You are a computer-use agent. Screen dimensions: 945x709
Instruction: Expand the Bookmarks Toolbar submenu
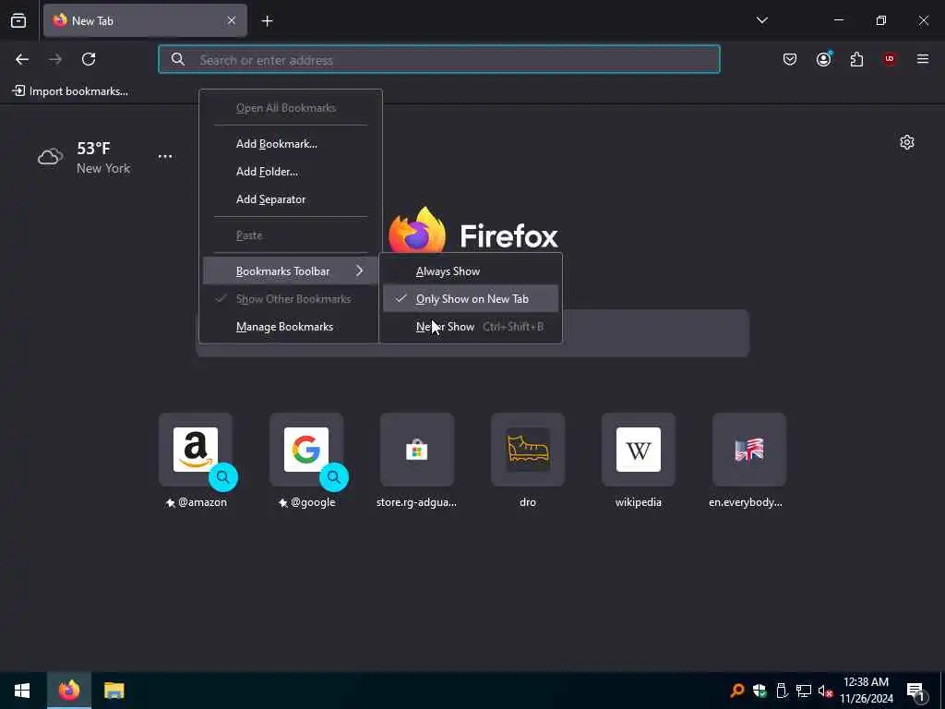coord(291,271)
